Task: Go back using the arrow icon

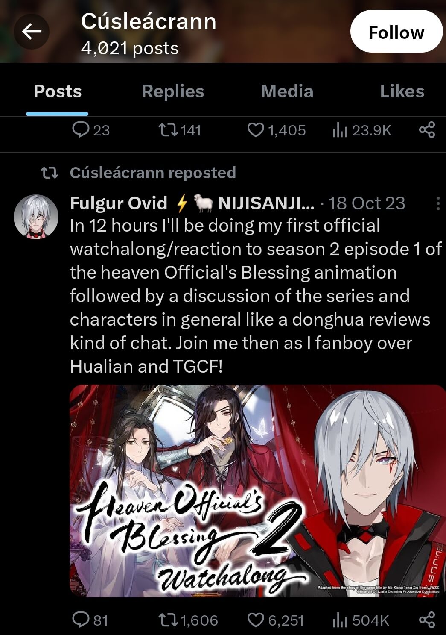Action: 31,32
